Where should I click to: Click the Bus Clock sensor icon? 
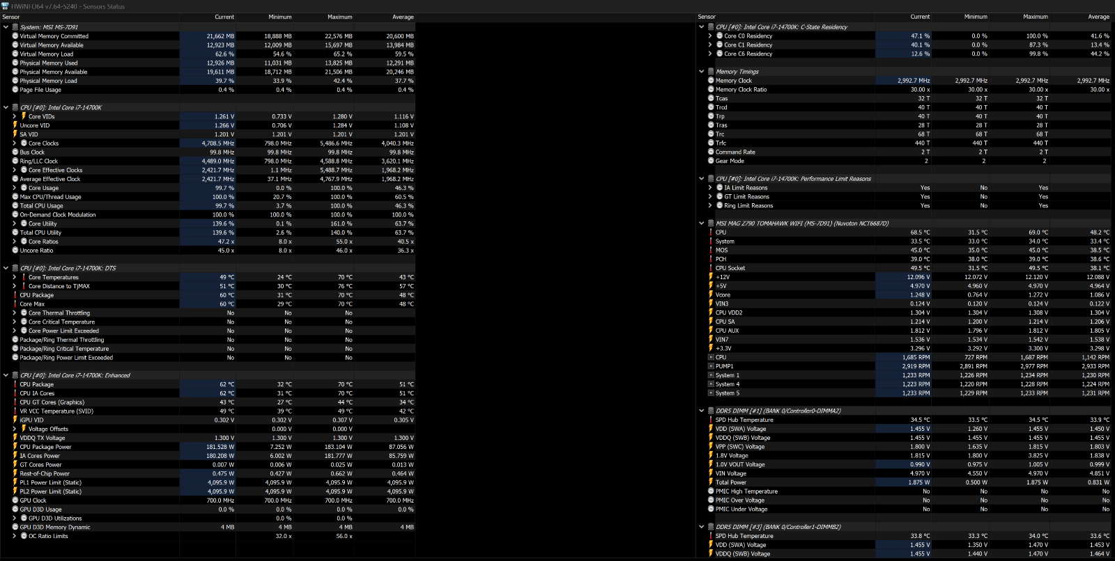click(x=15, y=152)
